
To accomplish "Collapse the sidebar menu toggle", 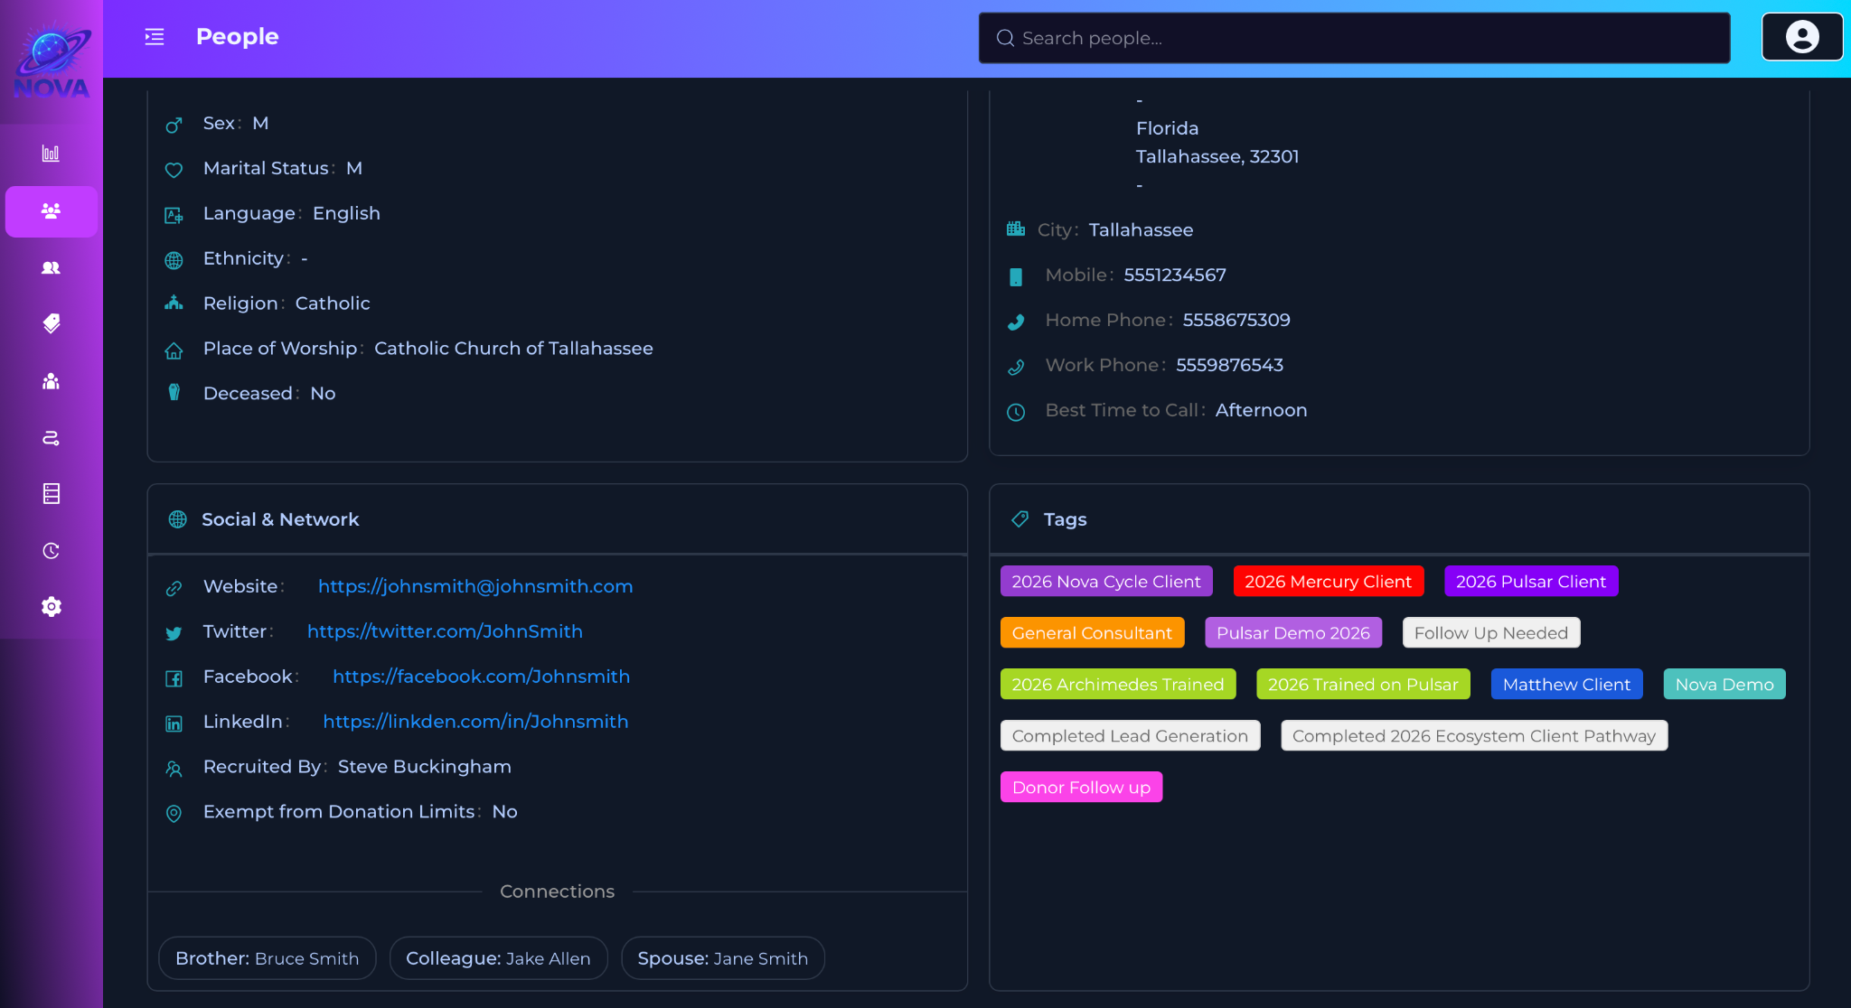I will (155, 37).
